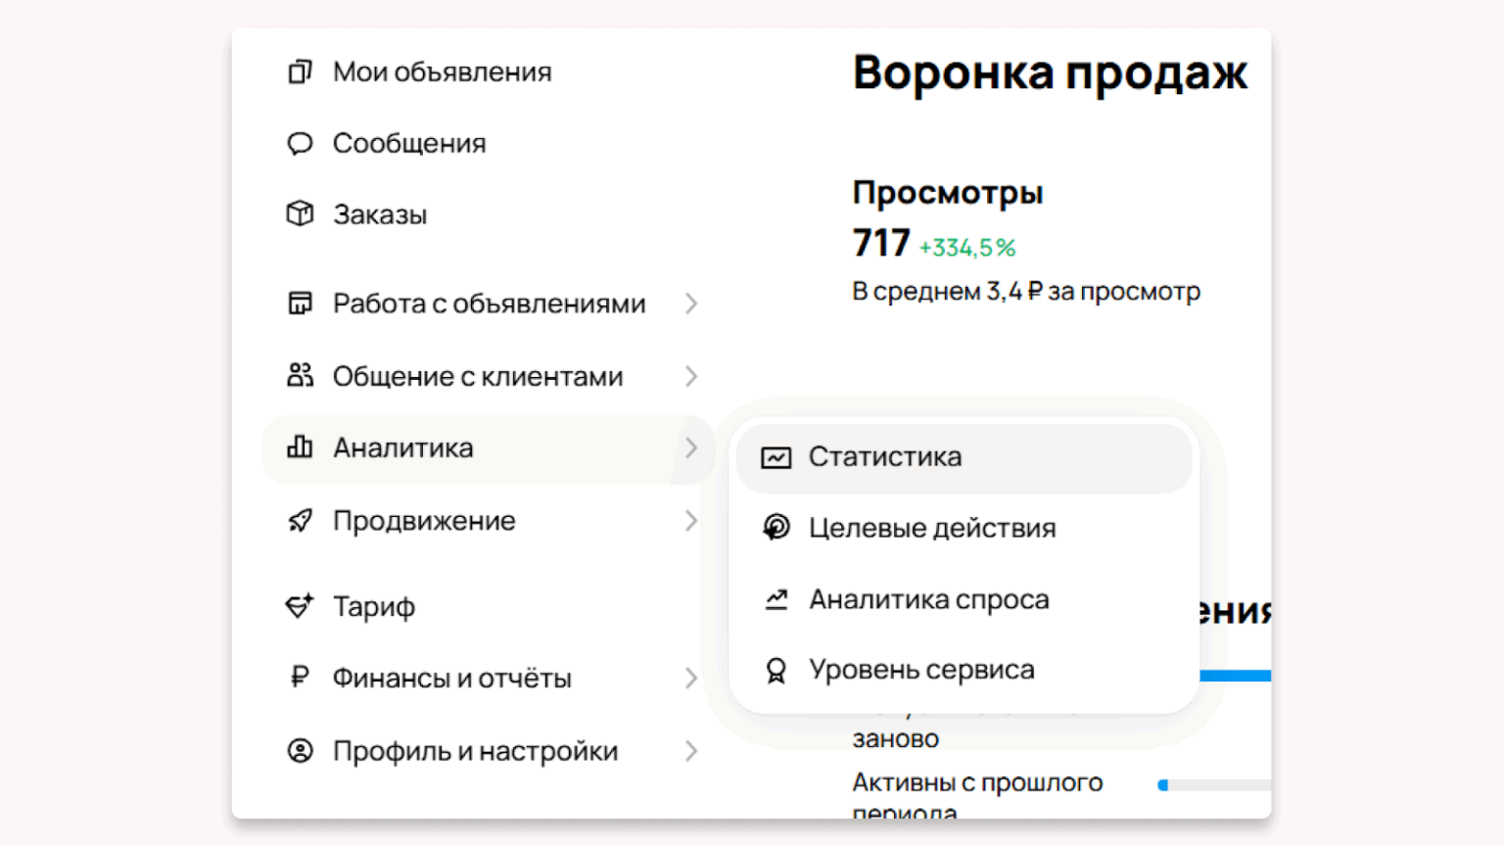Image resolution: width=1504 pixels, height=846 pixels.
Task: Click the Аналитика bar chart icon
Action: [x=300, y=447]
